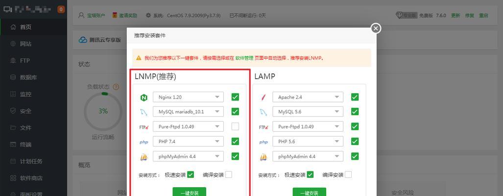Open the LNMP Pure-Ftpd 1.0.49 dropdown

point(188,126)
